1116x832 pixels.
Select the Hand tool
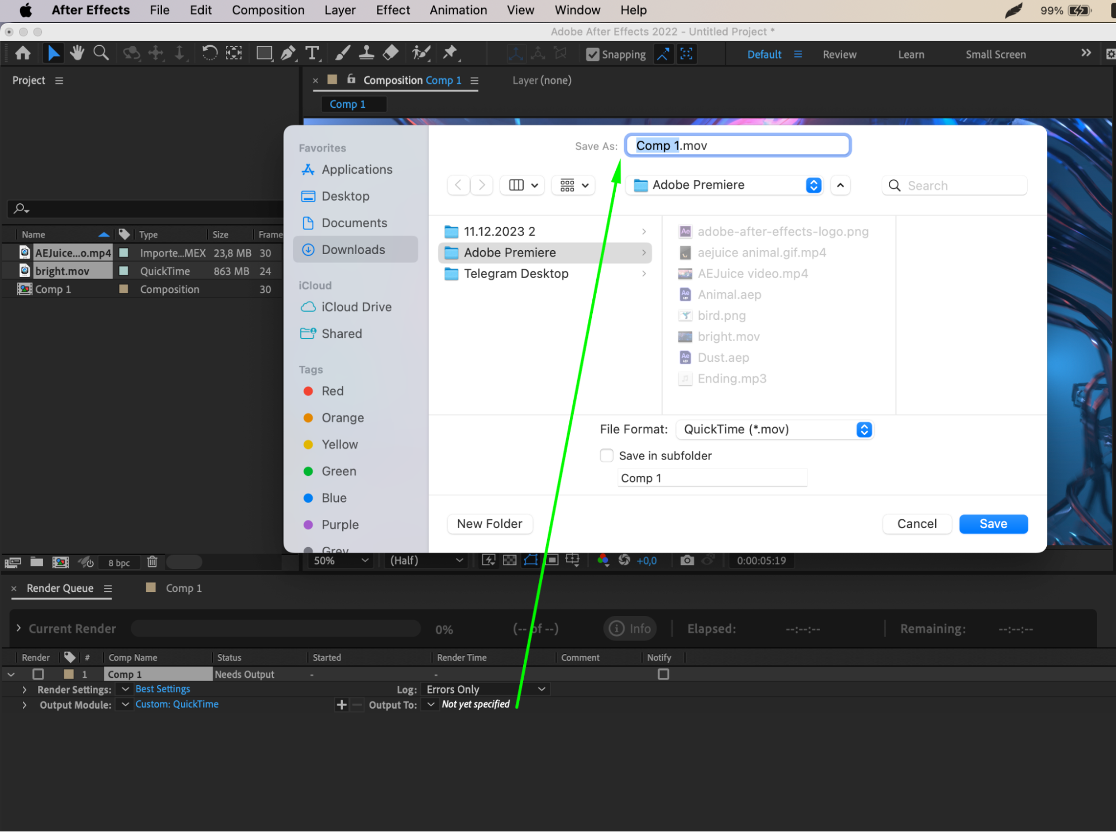77,53
